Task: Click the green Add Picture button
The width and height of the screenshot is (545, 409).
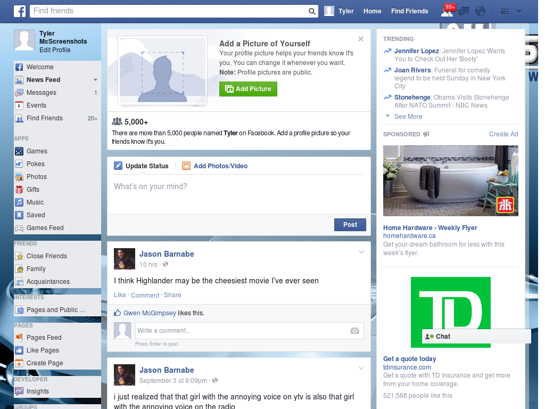Action: [248, 89]
